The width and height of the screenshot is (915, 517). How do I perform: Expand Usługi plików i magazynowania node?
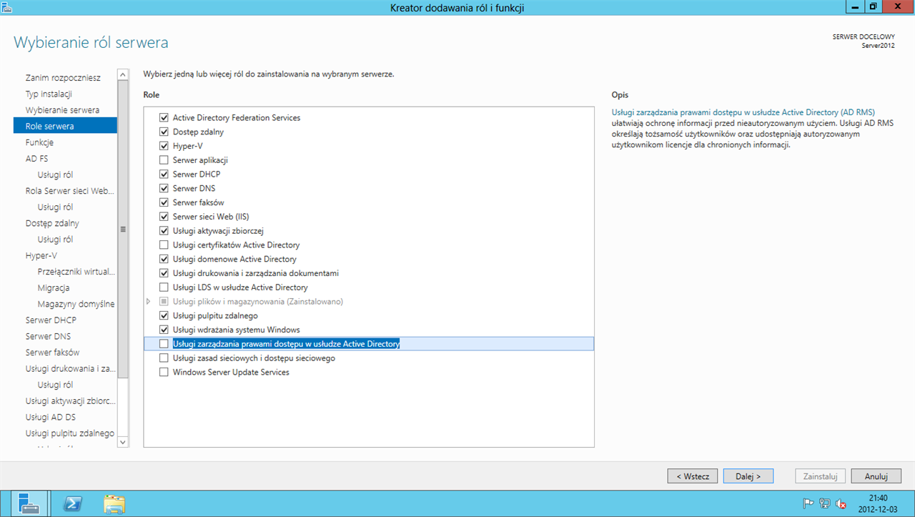[149, 302]
